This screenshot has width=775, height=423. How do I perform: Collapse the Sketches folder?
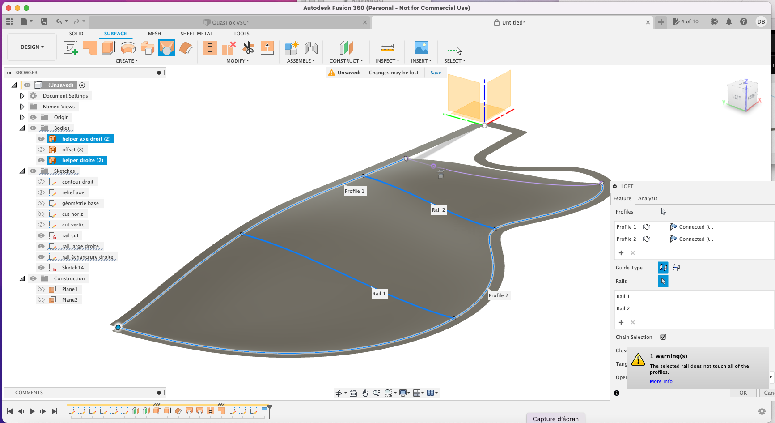click(x=22, y=171)
